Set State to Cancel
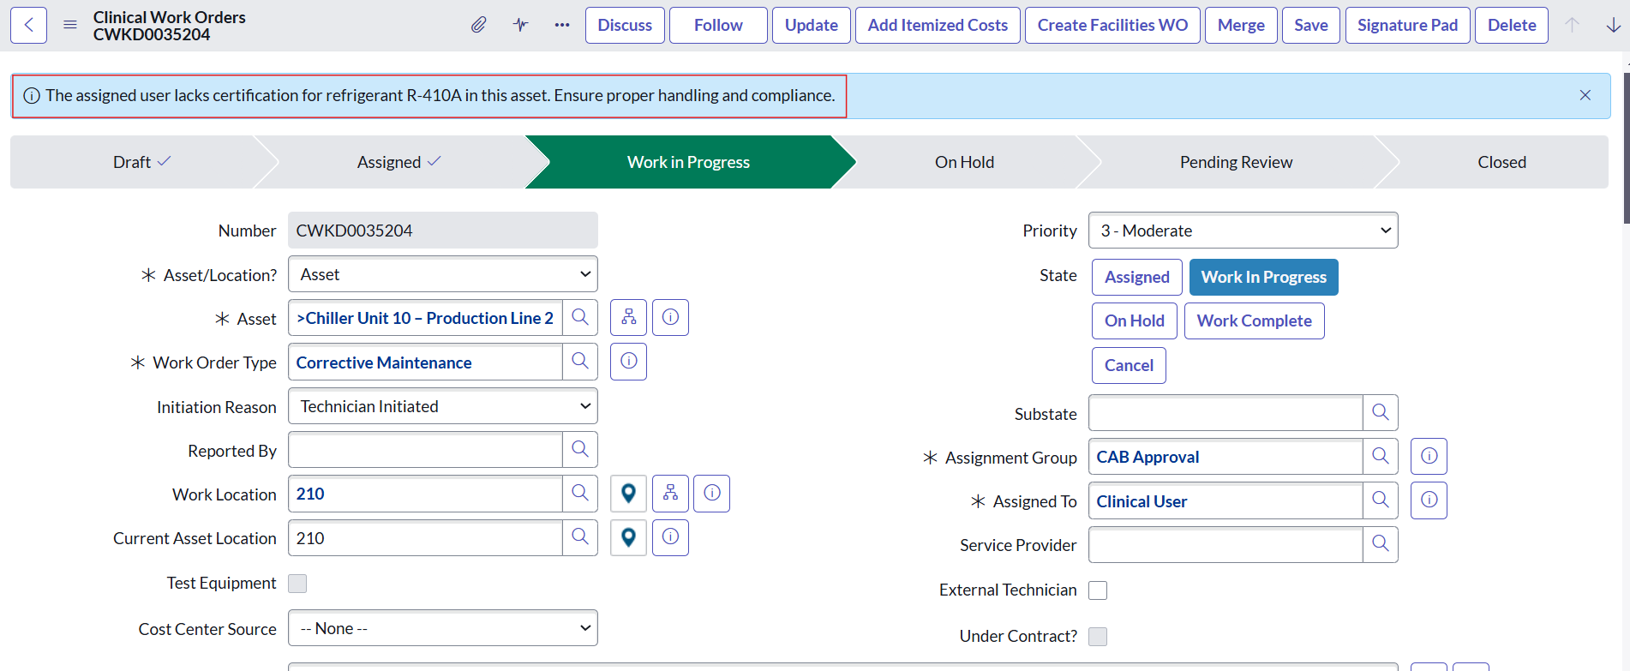Screen dimensions: 1630x671 1129,365
